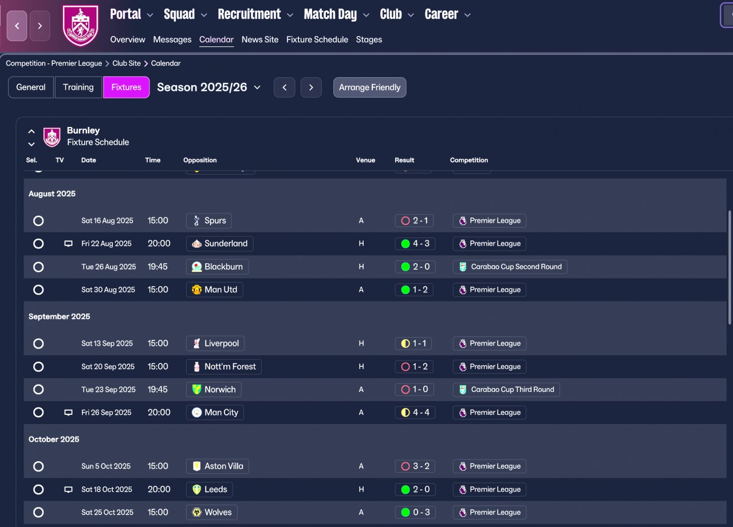Sort fixtures by Opposition column header
Screen dimensions: 733x527
click(x=200, y=160)
